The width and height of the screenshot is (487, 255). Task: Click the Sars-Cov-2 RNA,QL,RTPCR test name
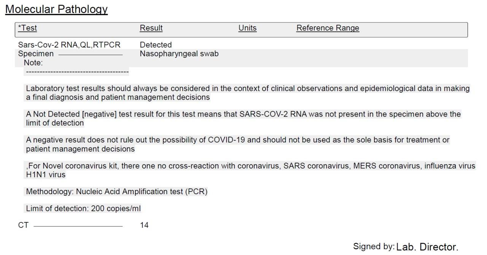69,45
